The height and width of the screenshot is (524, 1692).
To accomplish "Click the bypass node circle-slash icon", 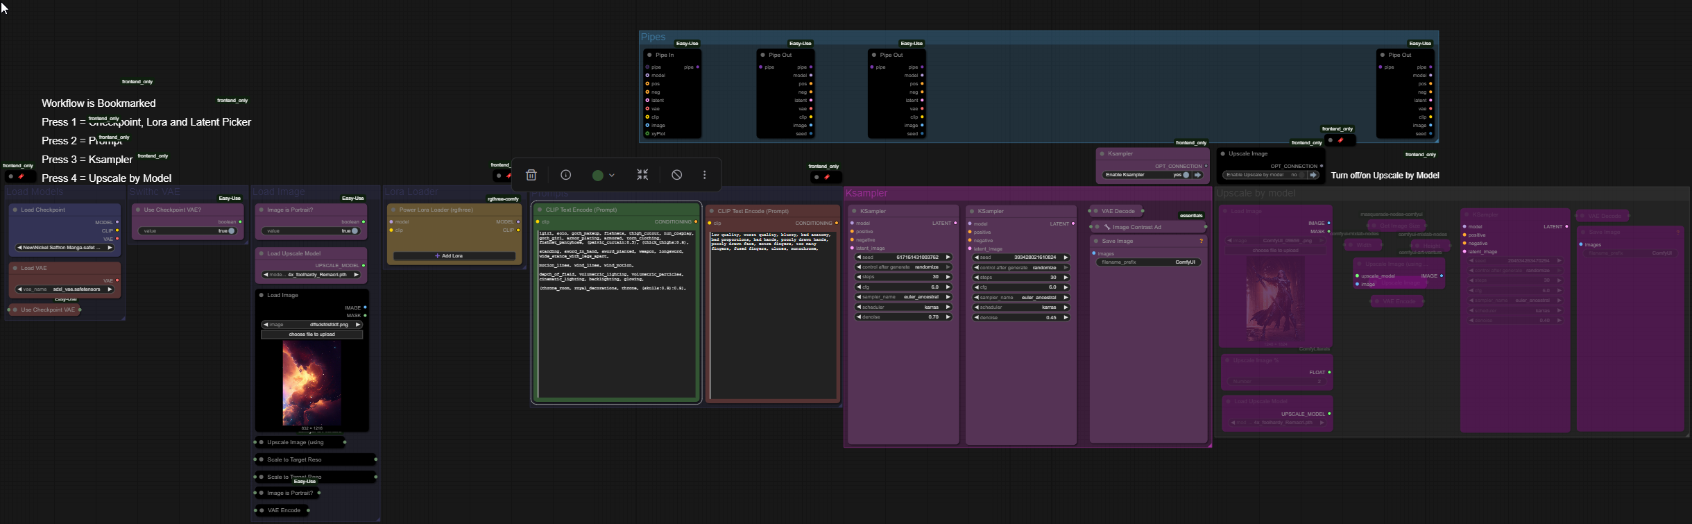I will click(677, 175).
